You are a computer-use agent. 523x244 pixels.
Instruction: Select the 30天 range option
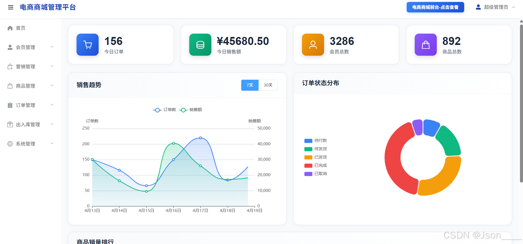(x=268, y=85)
